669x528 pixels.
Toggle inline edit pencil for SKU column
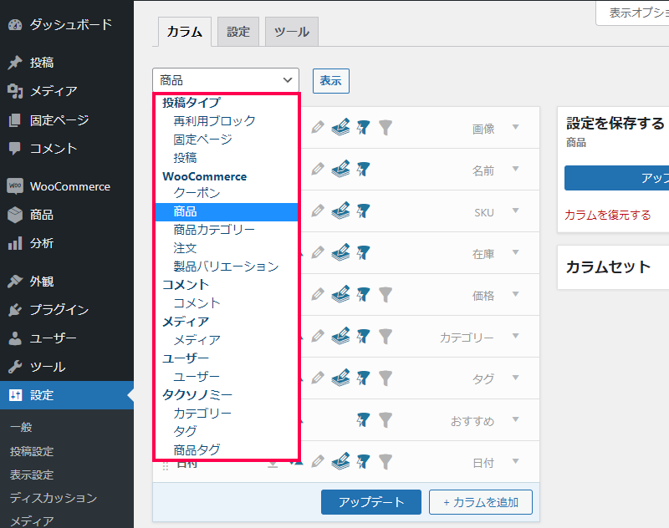[x=318, y=211]
